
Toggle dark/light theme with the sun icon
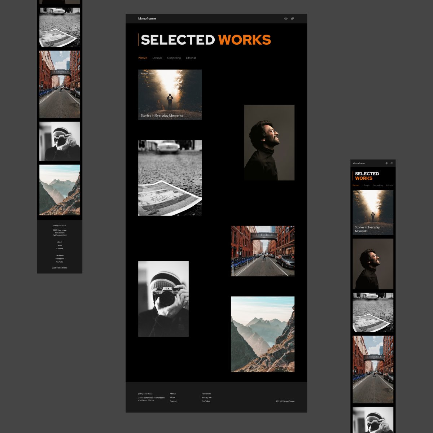click(x=285, y=18)
